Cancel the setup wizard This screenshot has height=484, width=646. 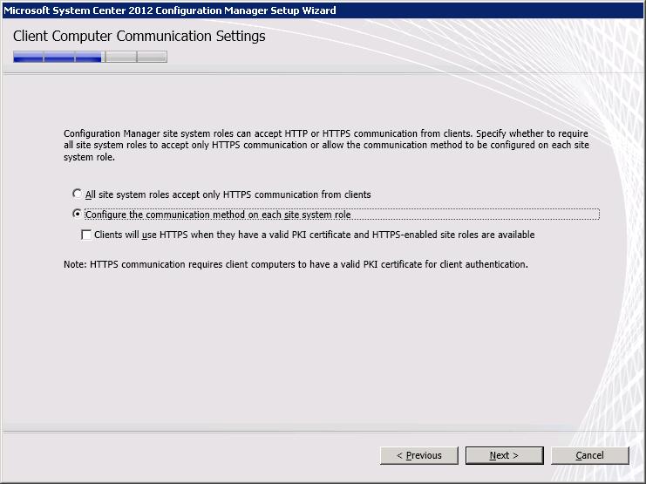click(x=589, y=455)
